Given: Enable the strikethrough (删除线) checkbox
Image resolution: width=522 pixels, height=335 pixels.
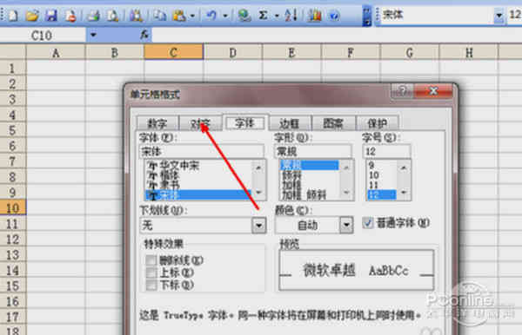Looking at the screenshot, I should point(151,260).
